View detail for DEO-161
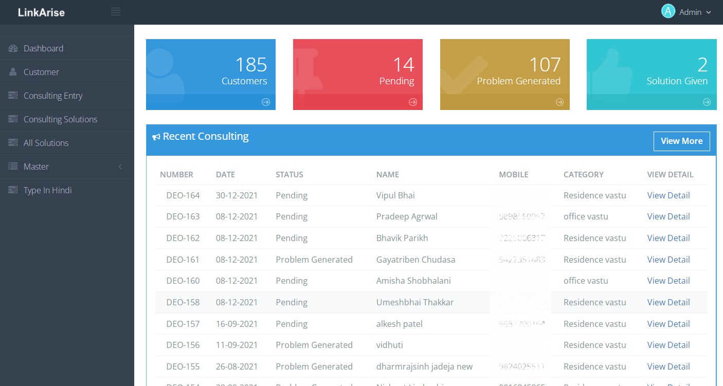Viewport: 723px width, 386px height. tap(668, 260)
